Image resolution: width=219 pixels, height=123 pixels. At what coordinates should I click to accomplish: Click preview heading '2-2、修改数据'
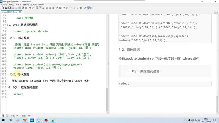point(129,50)
